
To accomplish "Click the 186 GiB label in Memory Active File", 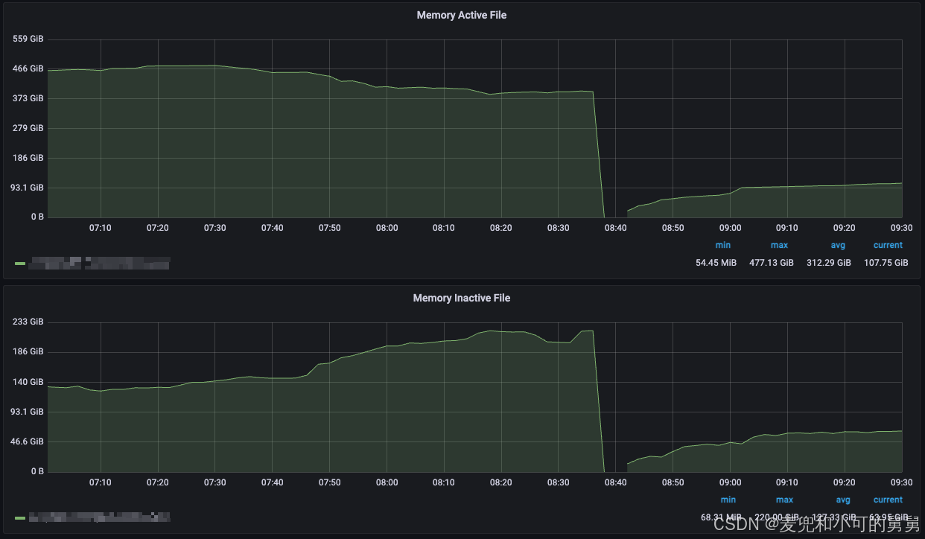I will [28, 158].
